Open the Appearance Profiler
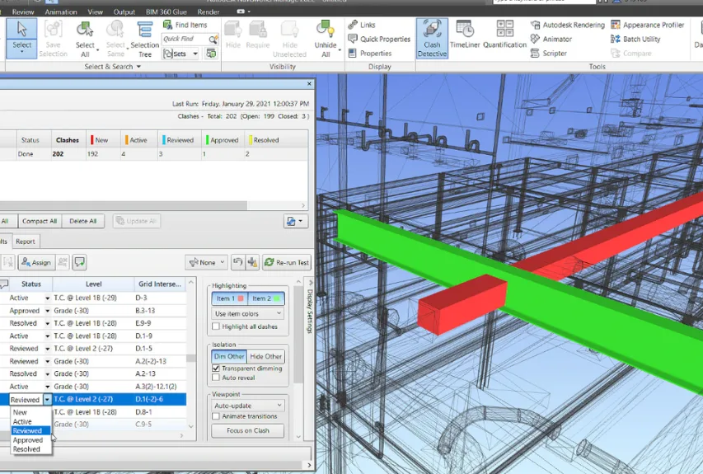The width and height of the screenshot is (703, 474). tap(648, 25)
